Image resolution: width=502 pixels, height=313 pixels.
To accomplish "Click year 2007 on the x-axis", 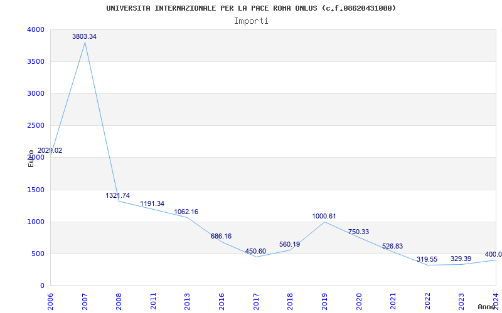I will pyautogui.click(x=85, y=301).
